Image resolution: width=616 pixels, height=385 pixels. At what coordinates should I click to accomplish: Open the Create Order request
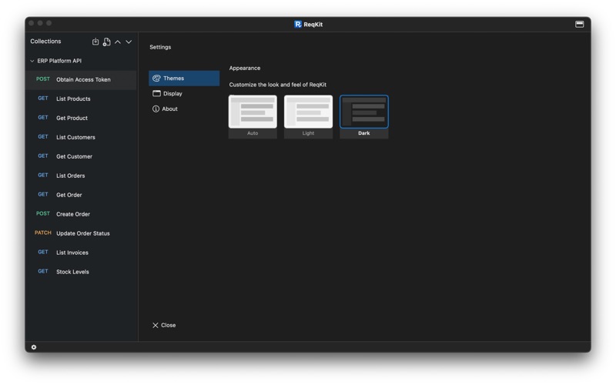click(x=81, y=214)
